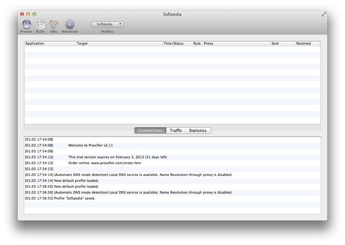Minimize the window using the yellow button

[28, 14]
